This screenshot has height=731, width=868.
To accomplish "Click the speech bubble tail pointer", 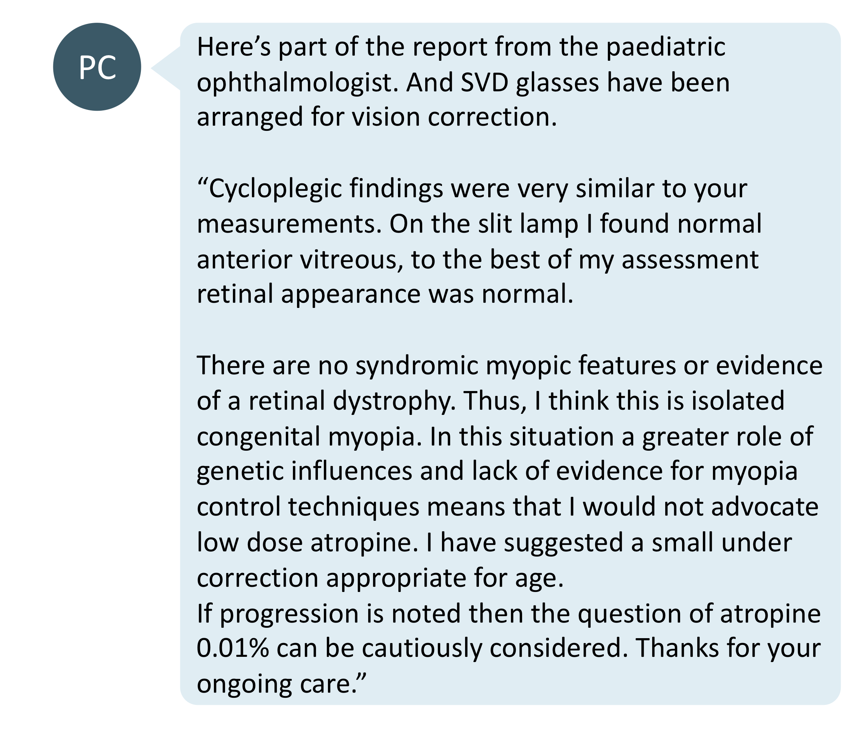I will pyautogui.click(x=166, y=68).
